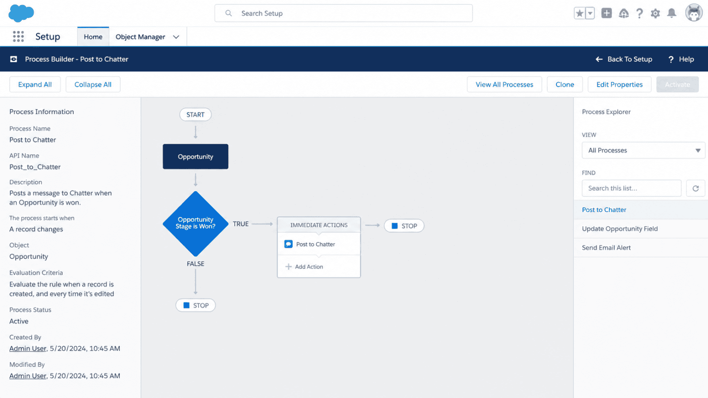Image resolution: width=708 pixels, height=398 pixels.
Task: Click View All Processes button
Action: (x=504, y=84)
